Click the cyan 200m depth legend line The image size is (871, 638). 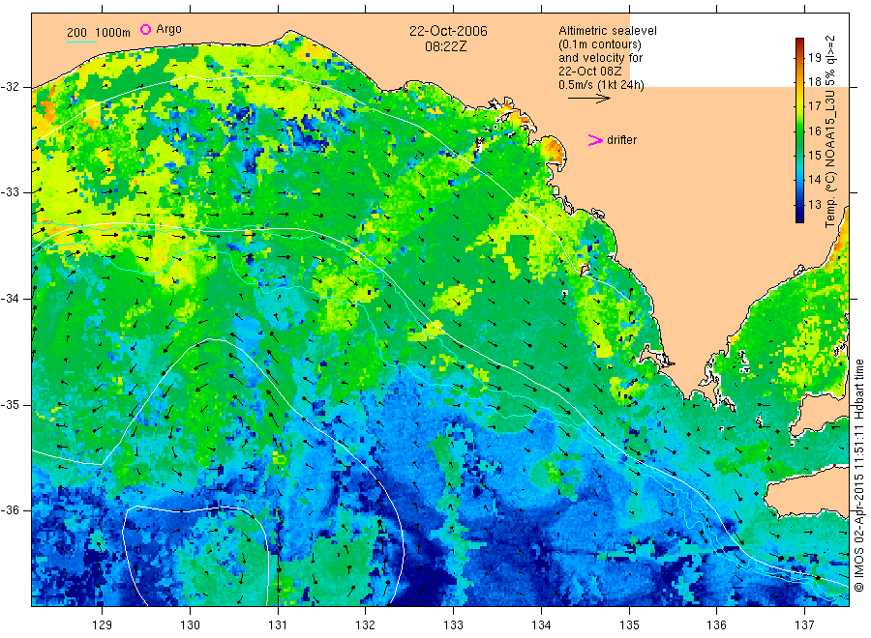[81, 42]
